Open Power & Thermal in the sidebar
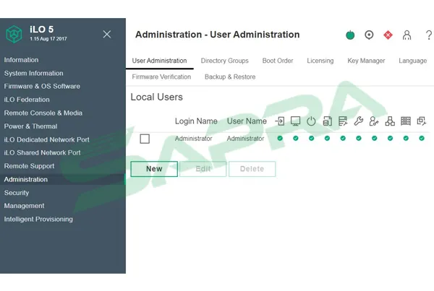The image size is (434, 291). (30, 126)
